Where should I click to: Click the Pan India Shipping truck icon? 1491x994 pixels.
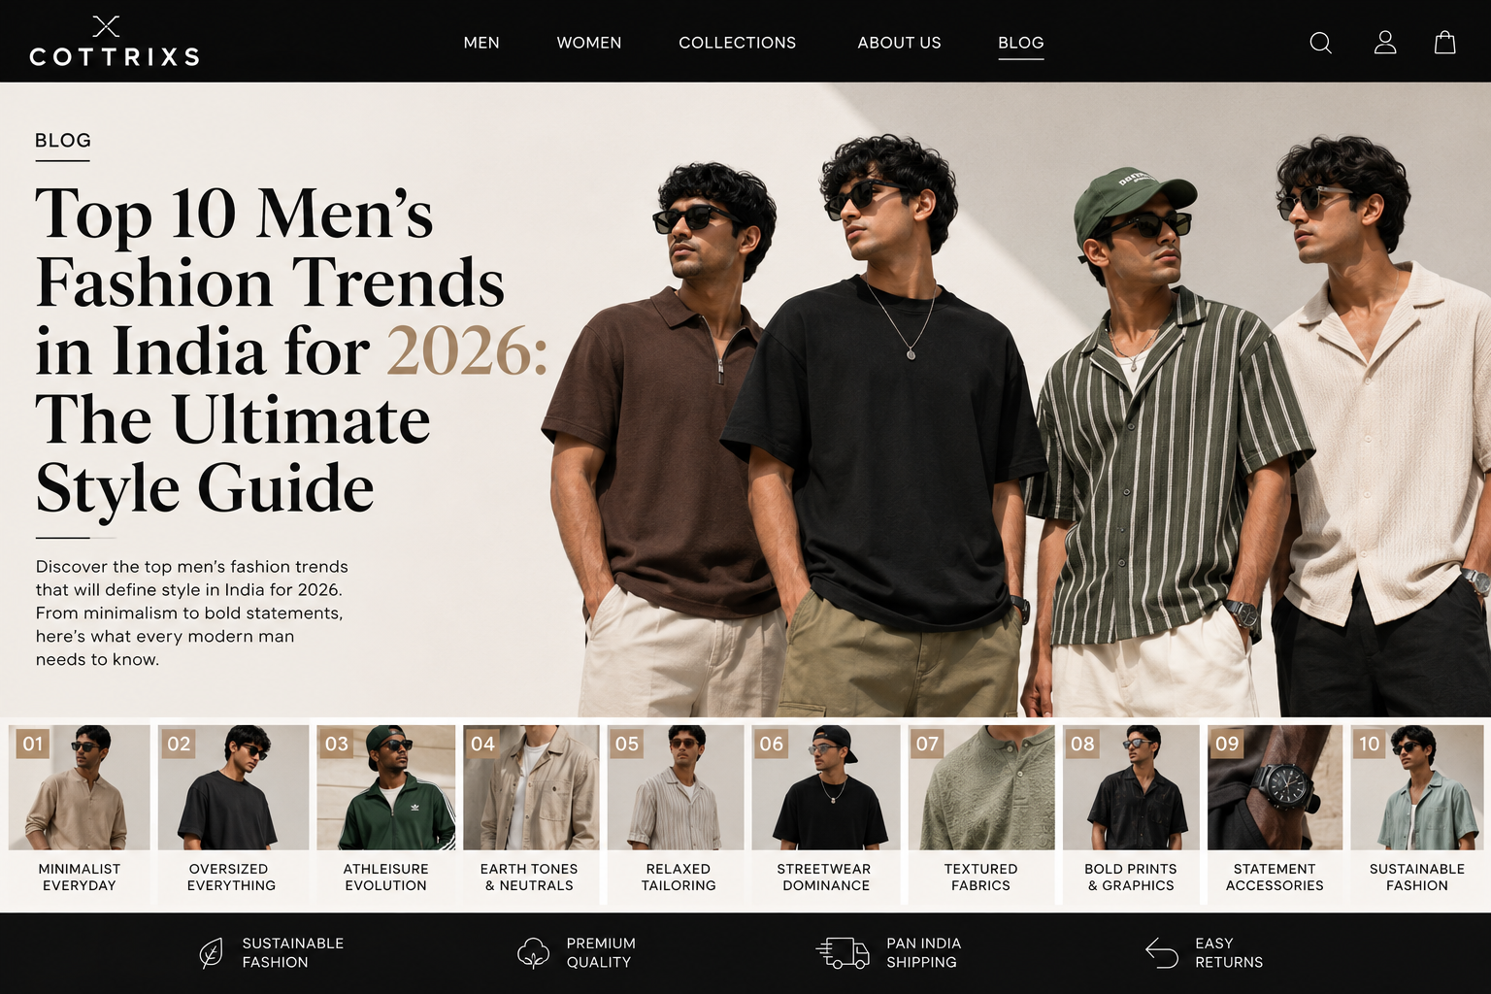[842, 953]
